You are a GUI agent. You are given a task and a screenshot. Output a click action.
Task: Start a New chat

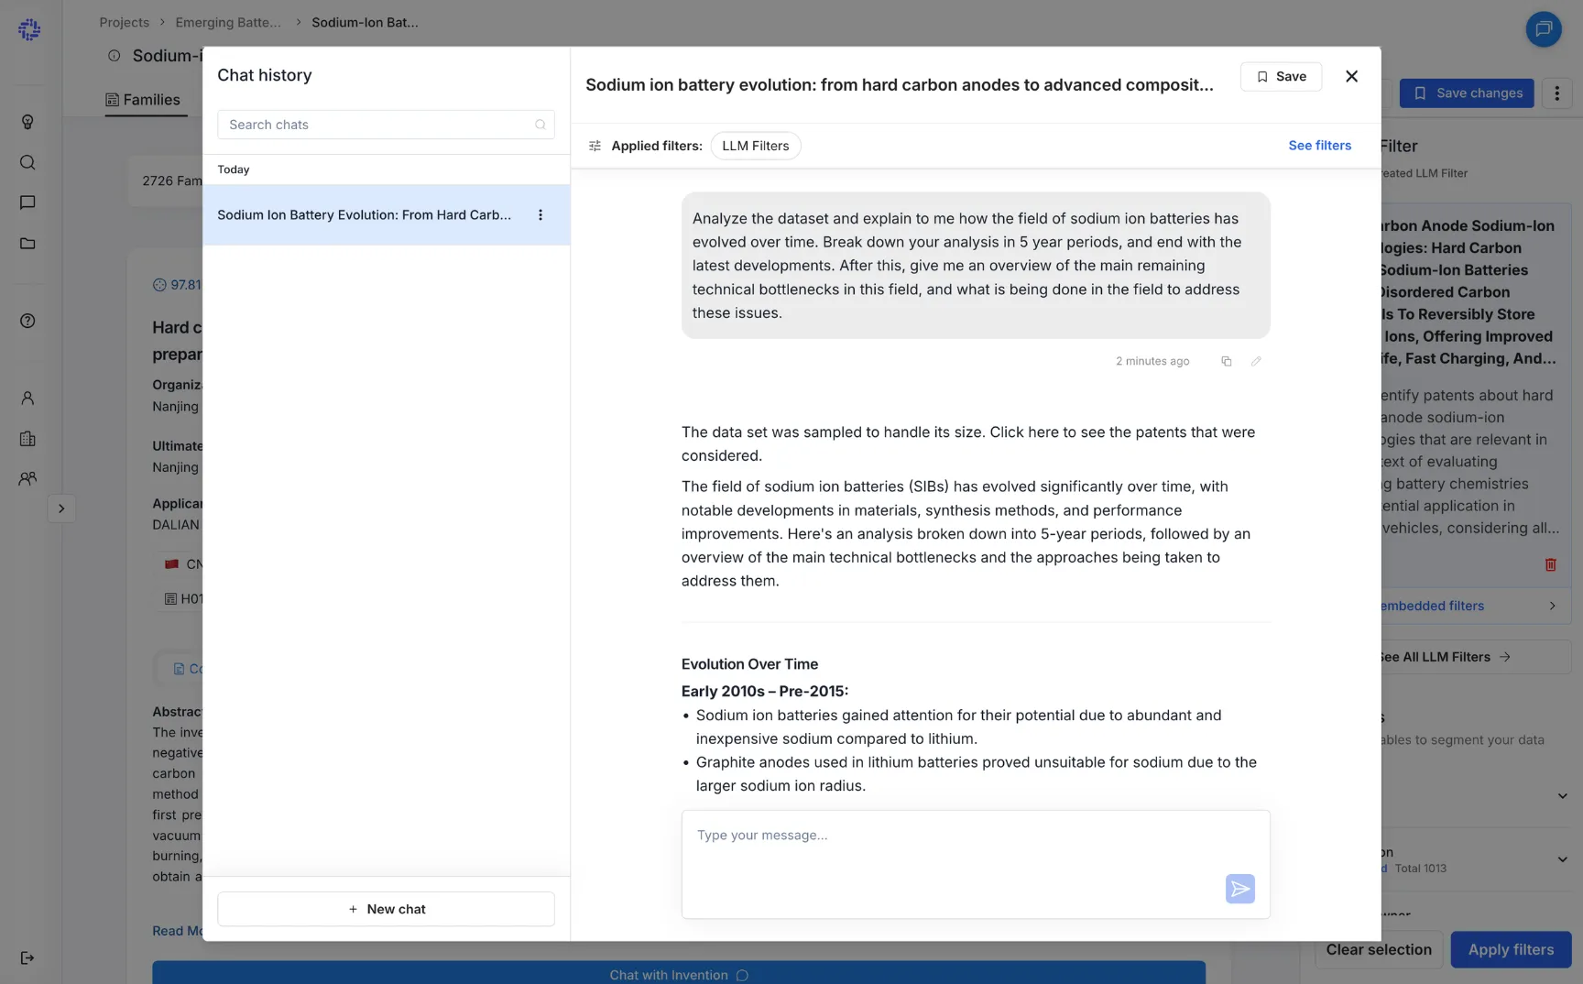coord(386,908)
